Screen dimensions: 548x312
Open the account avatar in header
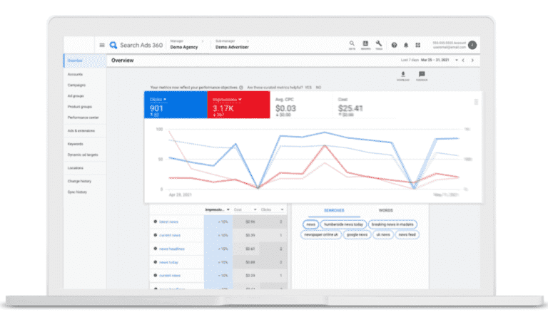click(x=472, y=45)
